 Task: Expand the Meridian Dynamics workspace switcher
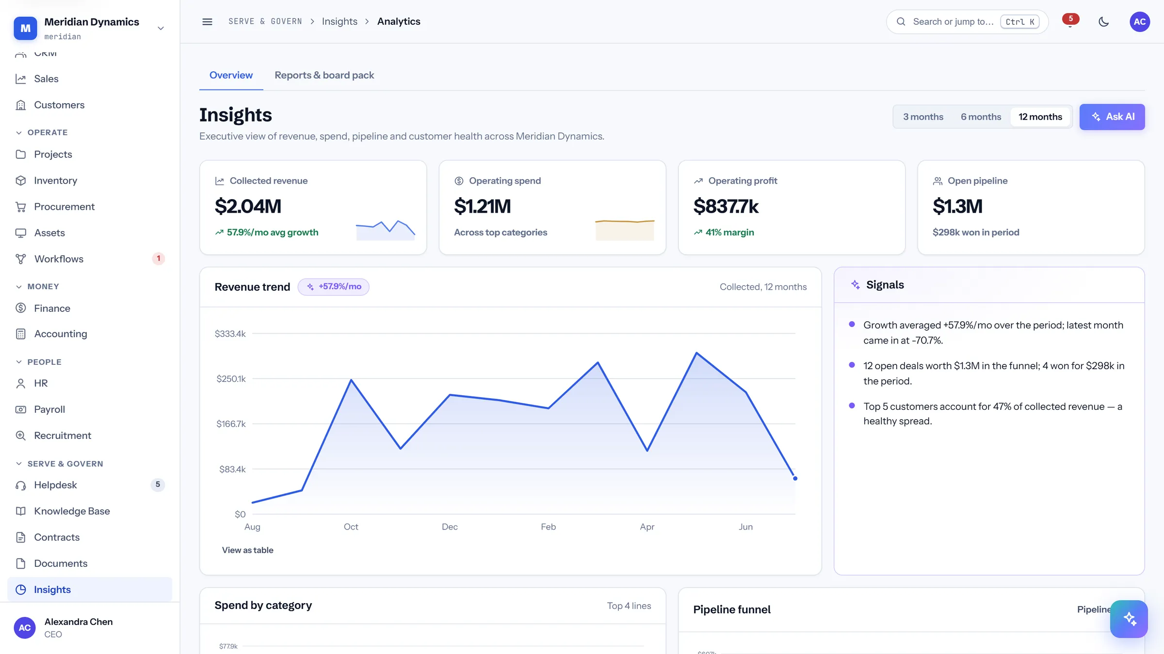pyautogui.click(x=161, y=28)
